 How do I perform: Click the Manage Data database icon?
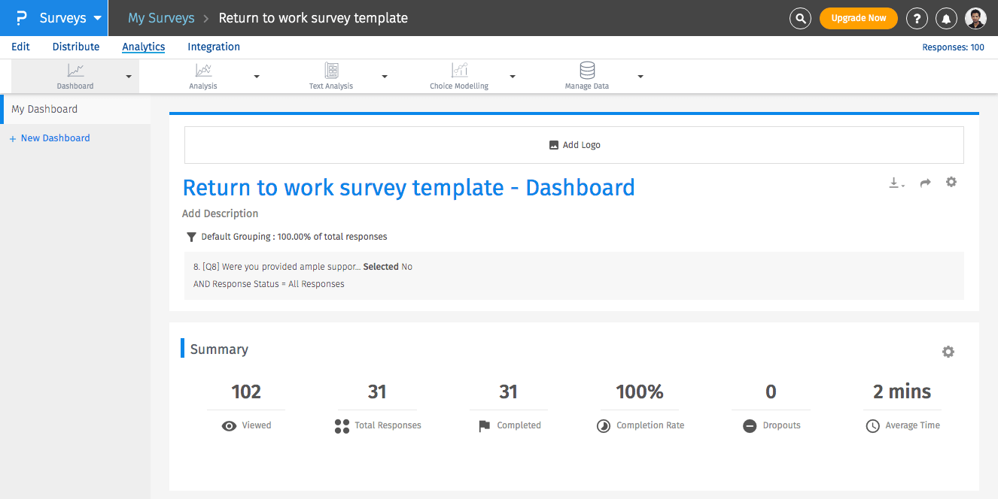pyautogui.click(x=587, y=71)
